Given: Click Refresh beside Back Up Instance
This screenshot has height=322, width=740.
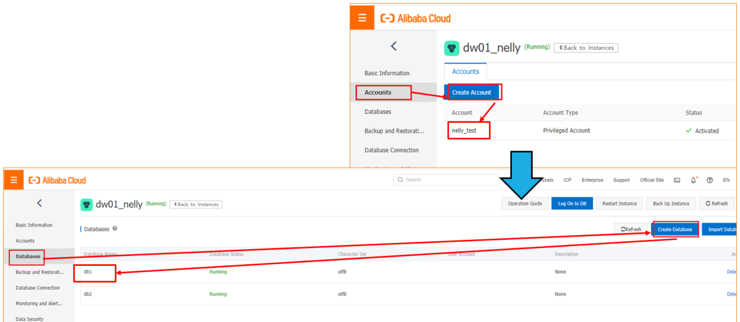Looking at the screenshot, I should (717, 204).
